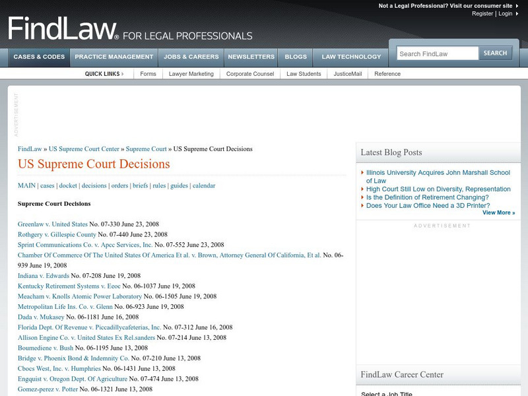Screen dimensions: 528x396
Task: Expand the Quick Links arrow
Action: click(123, 74)
